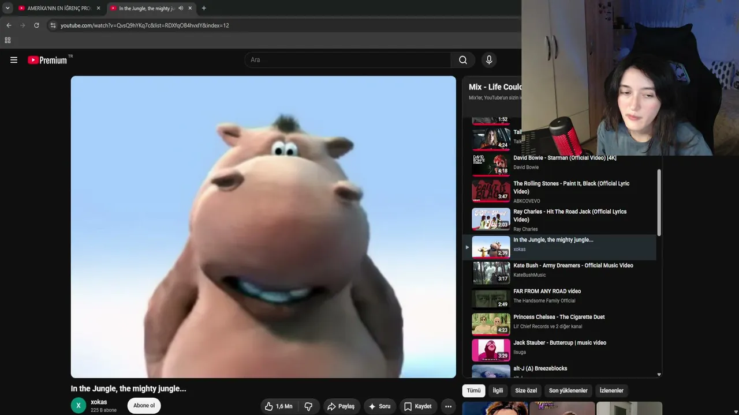
Task: Open 'David Bowie - Starman (Official Video) [4K]' title
Action: [x=565, y=158]
